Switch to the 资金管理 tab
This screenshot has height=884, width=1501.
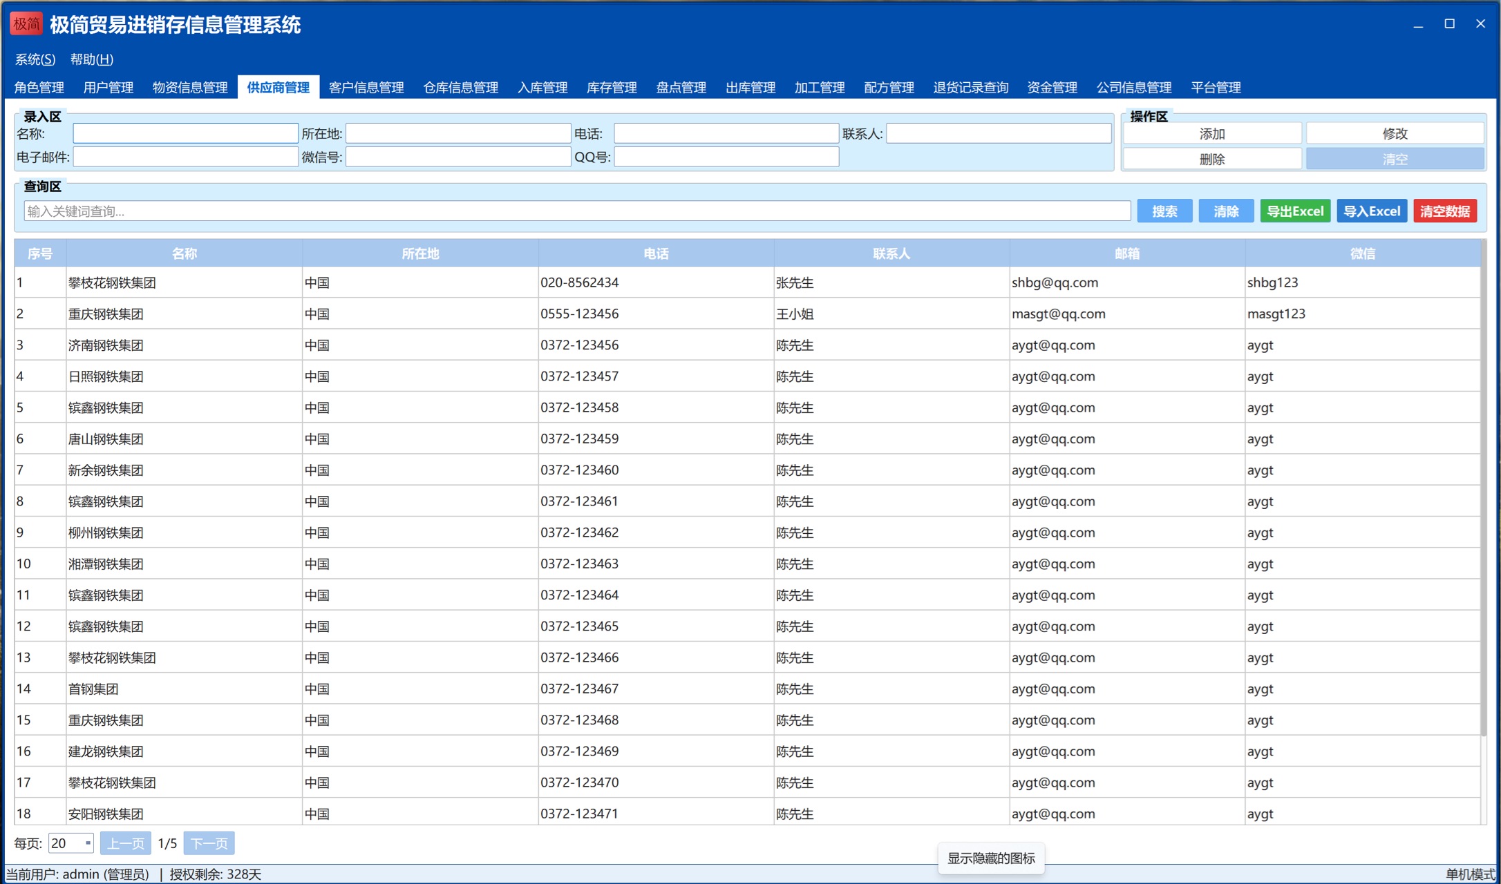coord(1052,88)
